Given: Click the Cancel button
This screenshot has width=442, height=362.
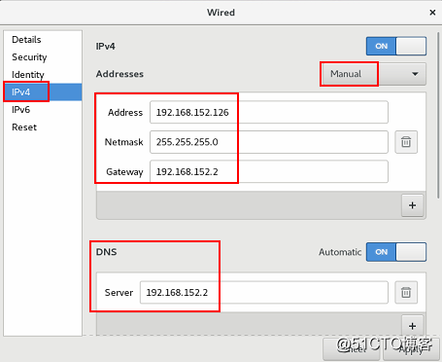Looking at the screenshot, I should pos(352,349).
